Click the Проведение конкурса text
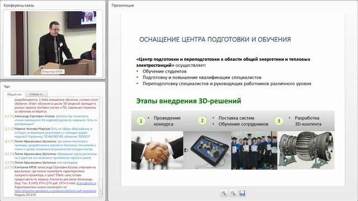Image resolution: width=358 pixels, height=201 pixels. 167,121
